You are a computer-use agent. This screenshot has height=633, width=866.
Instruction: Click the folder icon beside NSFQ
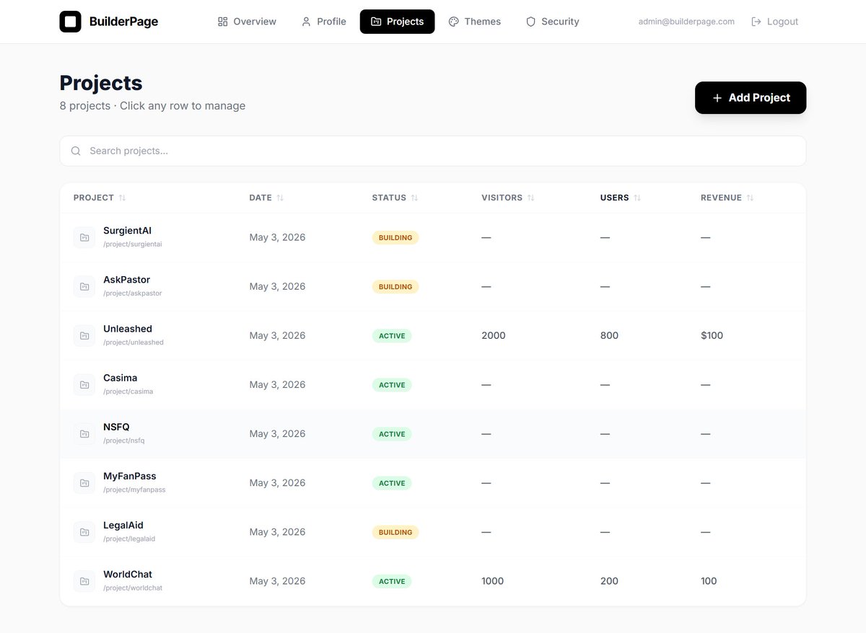pos(84,433)
